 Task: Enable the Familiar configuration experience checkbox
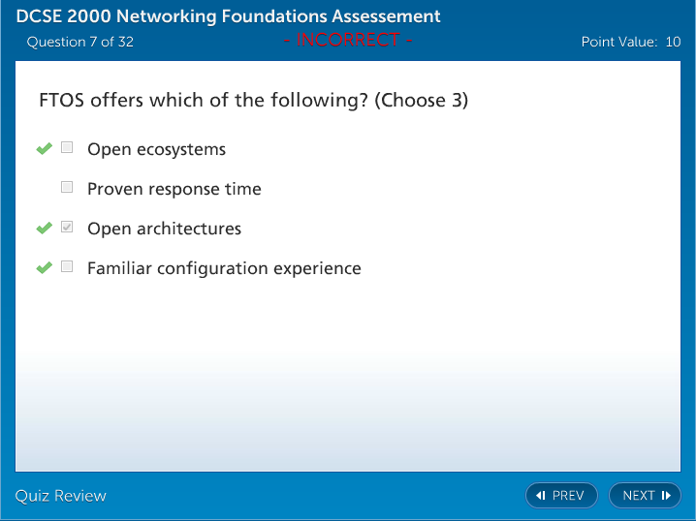pyautogui.click(x=67, y=267)
